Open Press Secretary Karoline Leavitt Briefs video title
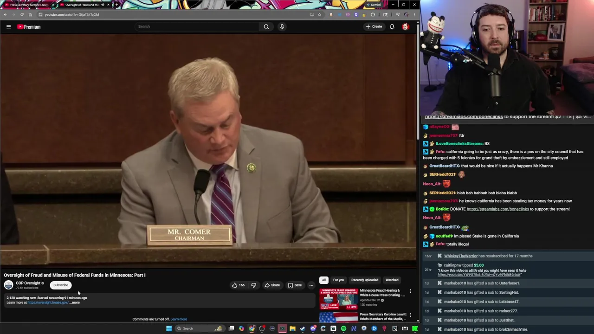 point(383,316)
